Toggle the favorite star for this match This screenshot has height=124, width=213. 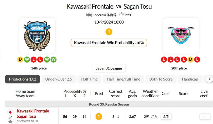click(10, 121)
